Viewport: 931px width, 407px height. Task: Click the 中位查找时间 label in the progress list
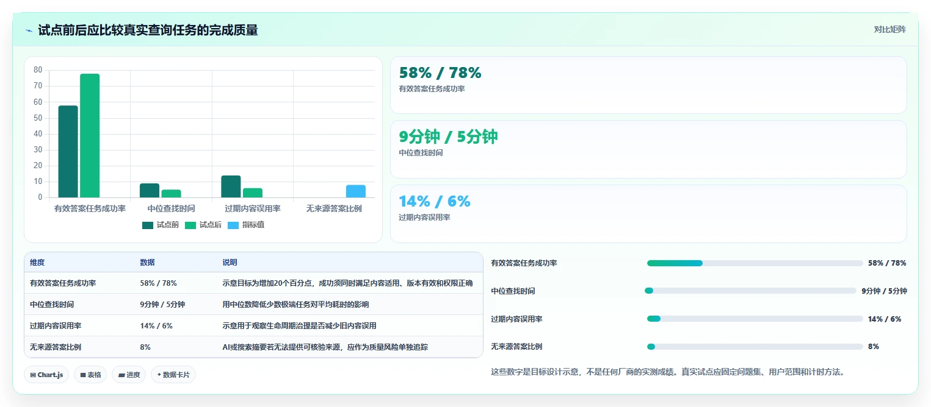coord(513,291)
